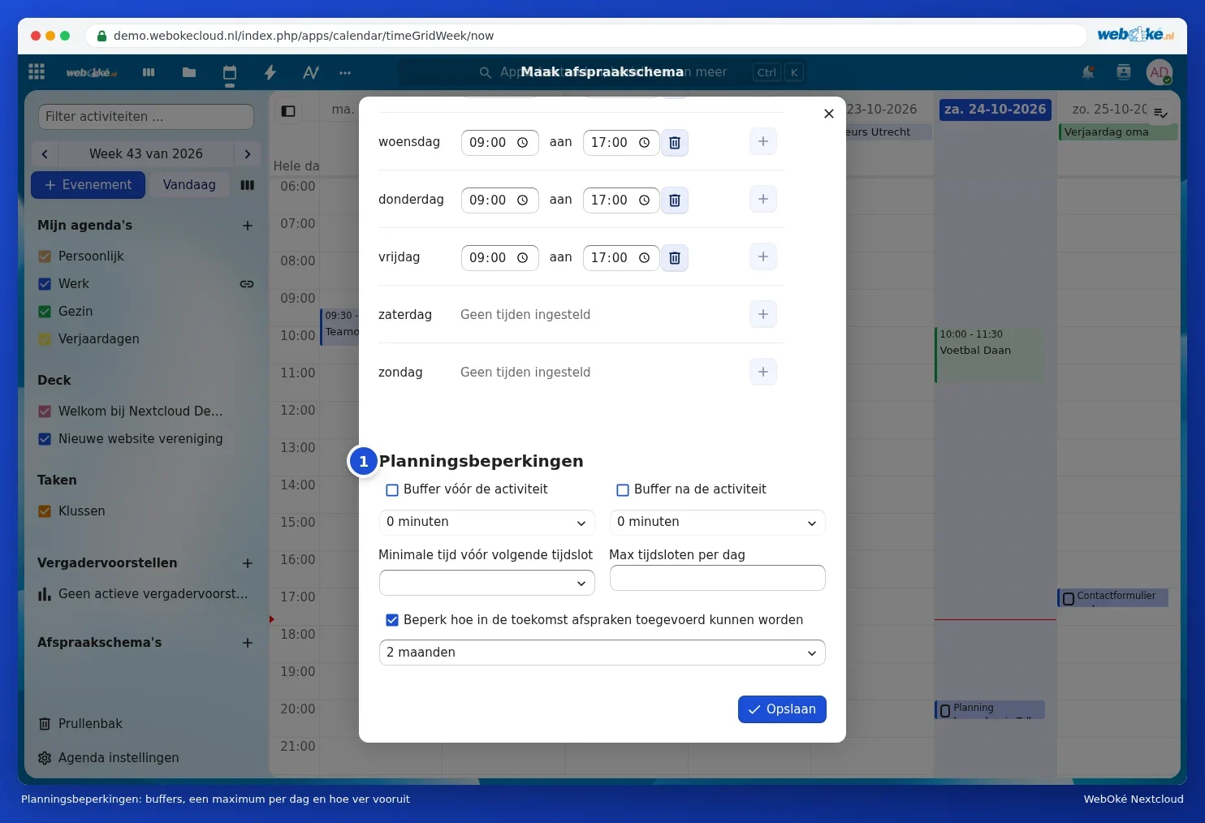Enable Buffer na de activiteit checkbox
This screenshot has width=1205, height=823.
click(623, 490)
